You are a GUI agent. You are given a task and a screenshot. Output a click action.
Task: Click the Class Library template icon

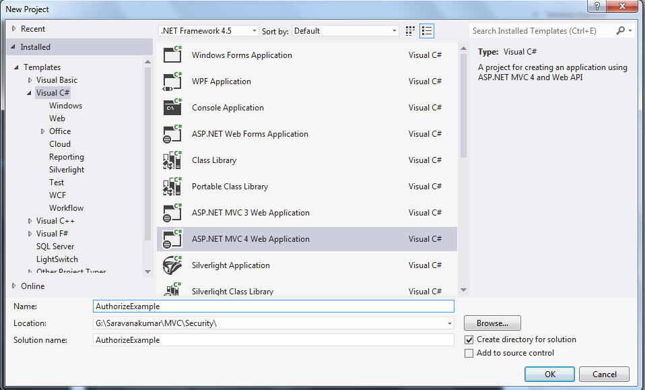click(x=172, y=160)
